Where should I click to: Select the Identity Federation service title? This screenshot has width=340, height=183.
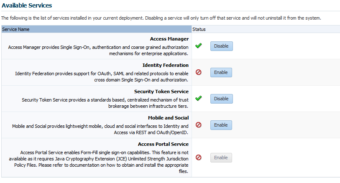coord(166,65)
